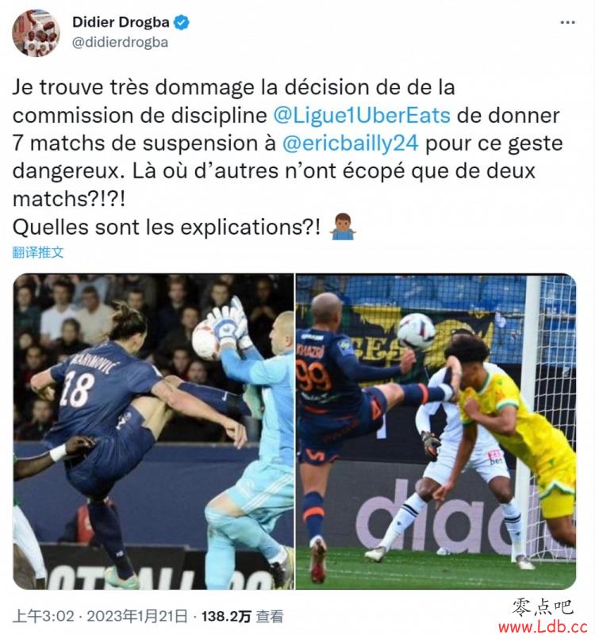595x635 pixels.
Task: Click the Didier Drogba display name
Action: pyautogui.click(x=121, y=22)
